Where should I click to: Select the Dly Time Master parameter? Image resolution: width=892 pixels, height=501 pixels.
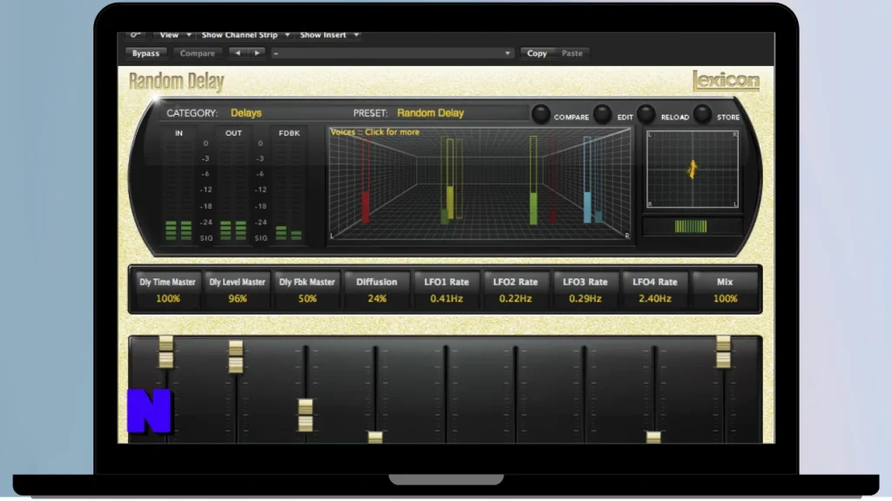[x=168, y=290]
